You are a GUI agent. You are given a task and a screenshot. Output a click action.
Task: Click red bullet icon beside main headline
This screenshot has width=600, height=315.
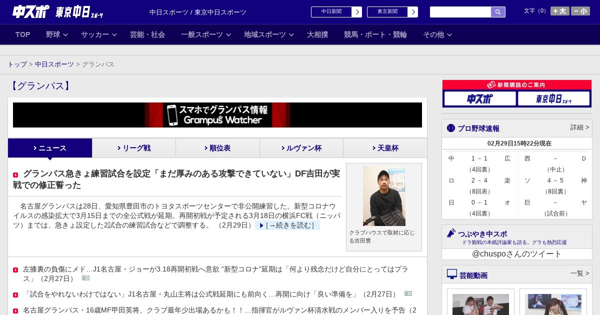coord(15,175)
